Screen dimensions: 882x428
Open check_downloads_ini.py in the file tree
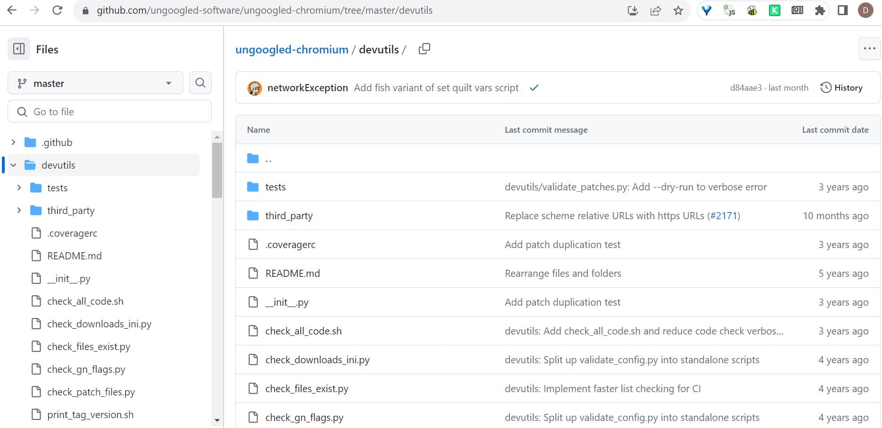[x=99, y=324]
